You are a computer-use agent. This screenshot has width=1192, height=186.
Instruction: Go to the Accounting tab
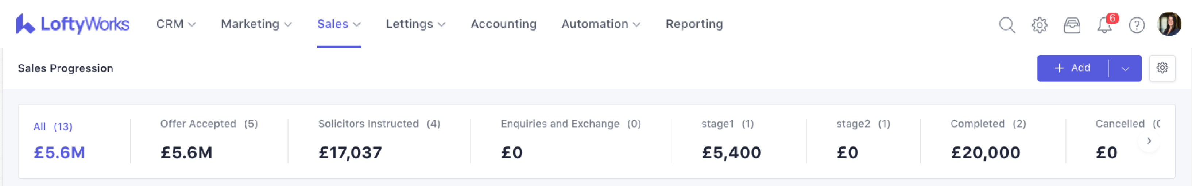coord(503,24)
